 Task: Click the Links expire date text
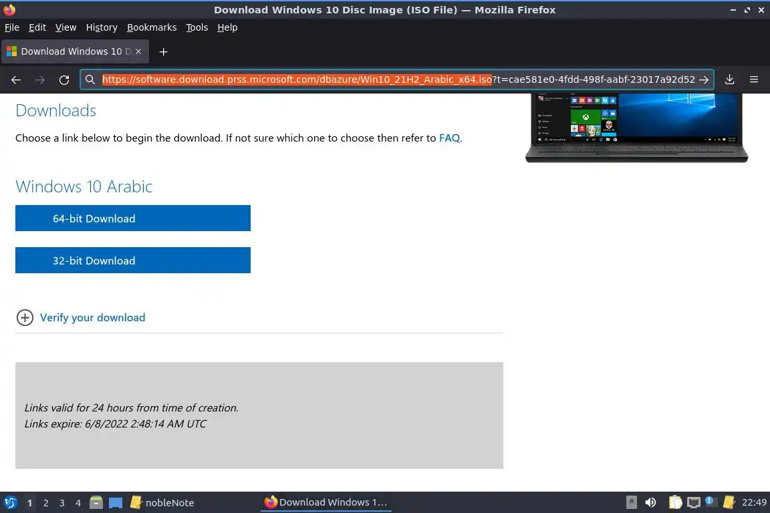[116, 423]
